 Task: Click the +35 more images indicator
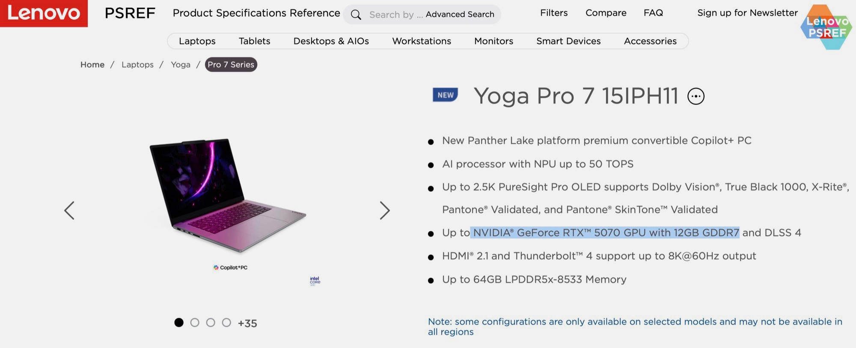click(247, 323)
